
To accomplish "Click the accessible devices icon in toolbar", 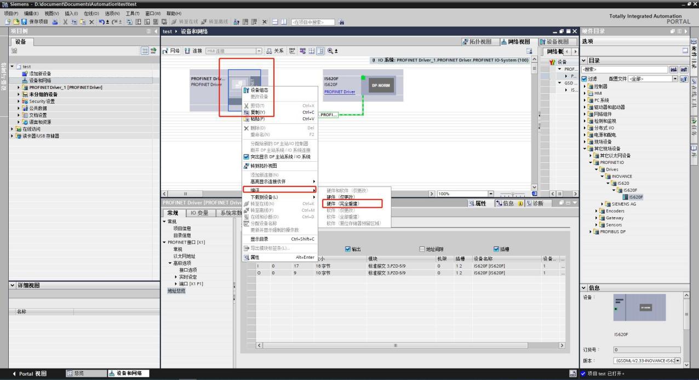I will click(237, 21).
